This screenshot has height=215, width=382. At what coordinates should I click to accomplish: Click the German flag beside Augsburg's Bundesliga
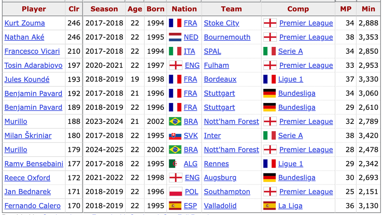(269, 178)
